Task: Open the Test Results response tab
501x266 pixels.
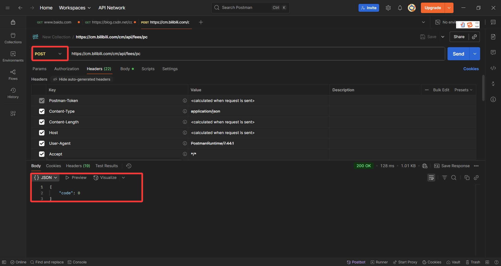Action: 106,166
